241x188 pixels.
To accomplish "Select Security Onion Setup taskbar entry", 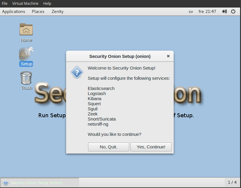I will click(x=40, y=182).
